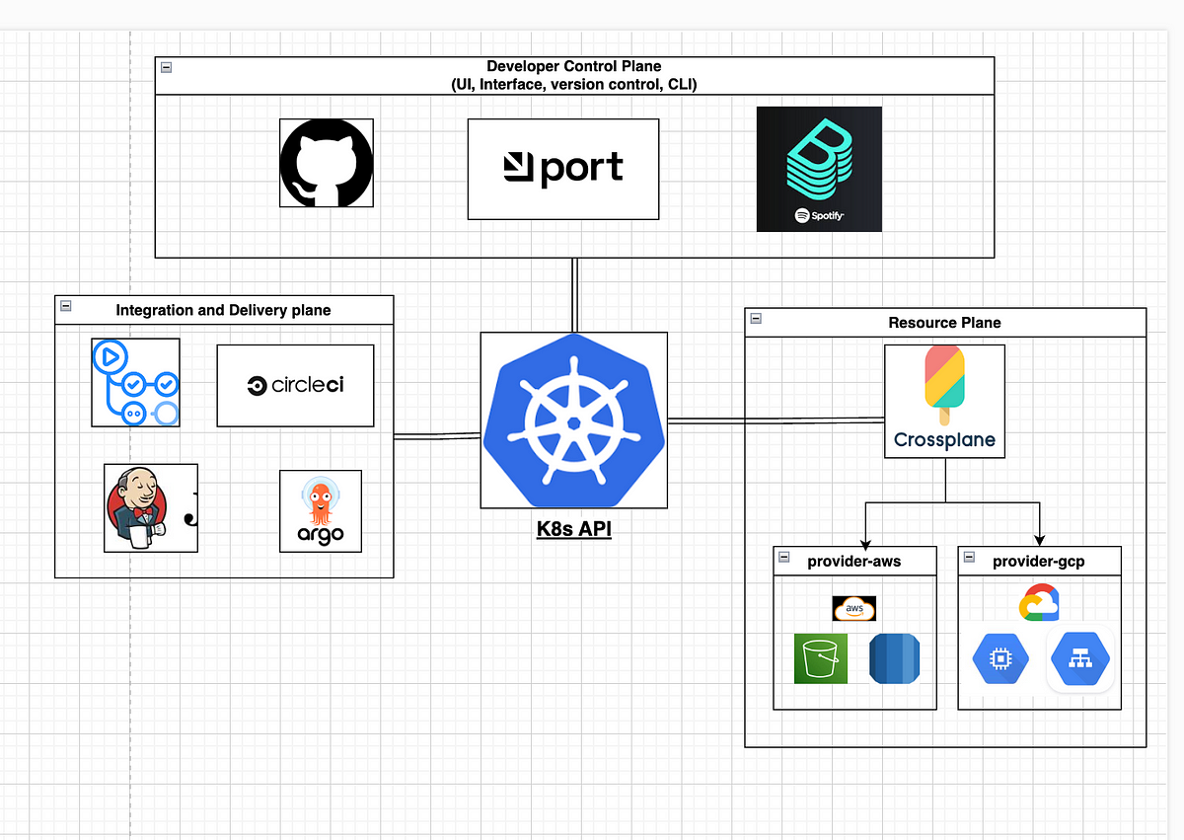Click the Crossplane popsicle logo

point(944,401)
